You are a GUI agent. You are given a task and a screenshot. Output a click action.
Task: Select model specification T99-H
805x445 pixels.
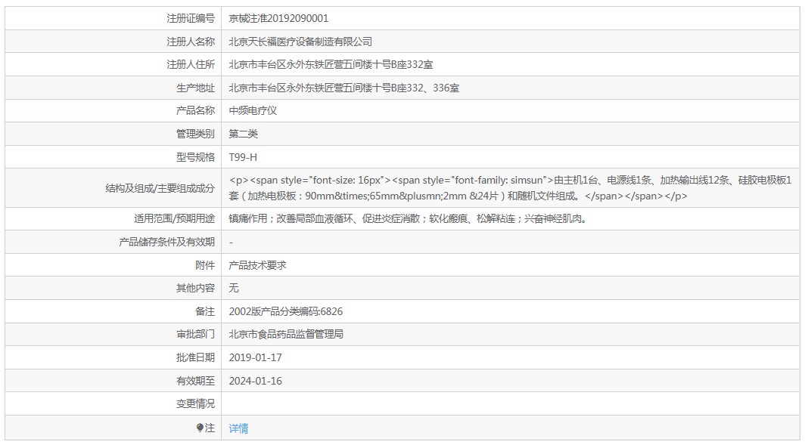point(243,157)
